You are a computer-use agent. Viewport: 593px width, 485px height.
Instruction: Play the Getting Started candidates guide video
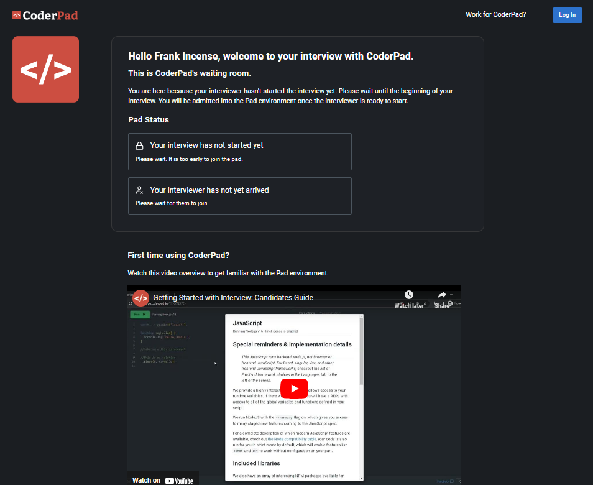point(294,388)
